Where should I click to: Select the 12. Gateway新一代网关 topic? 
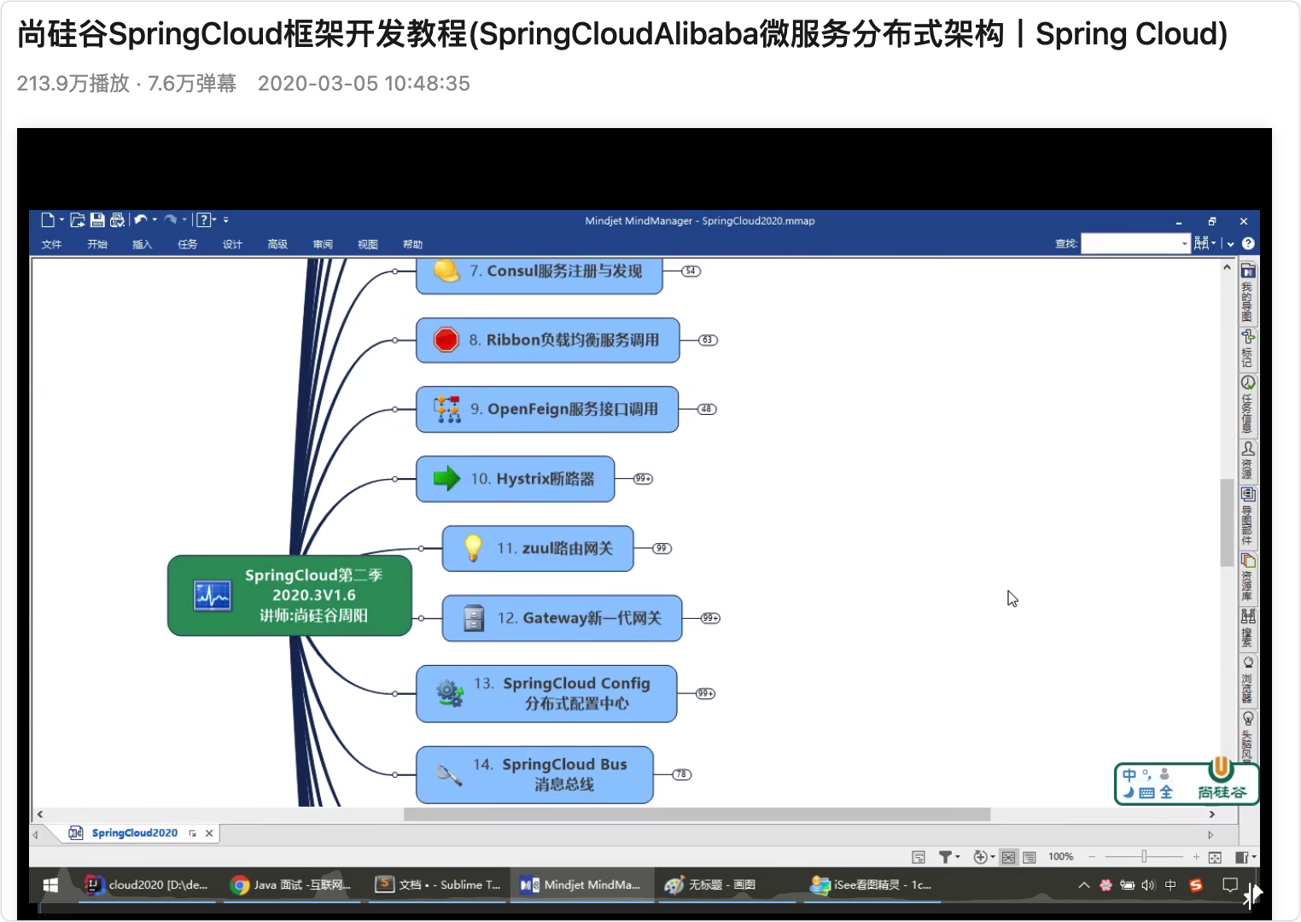563,618
